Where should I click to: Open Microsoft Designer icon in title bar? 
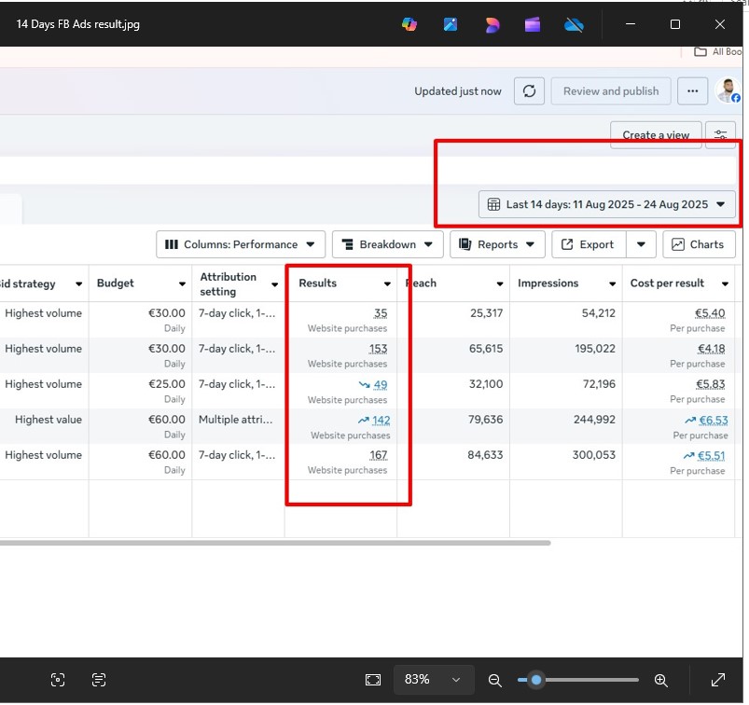492,24
